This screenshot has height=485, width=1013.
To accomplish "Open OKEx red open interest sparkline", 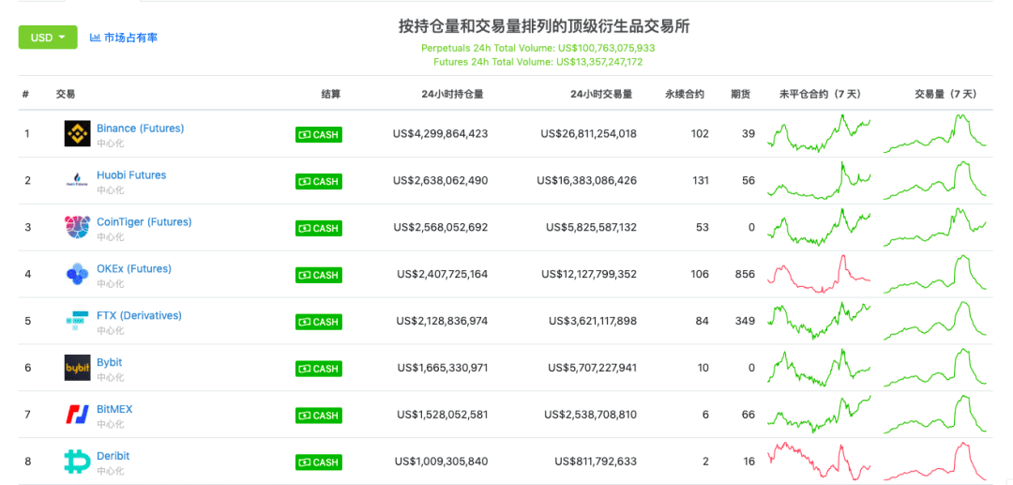I will 819,274.
